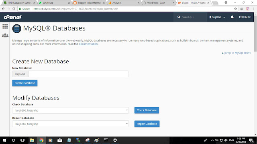The width and height of the screenshot is (257, 144).
Task: Open Repair Database dropdown list
Action: click(x=71, y=124)
